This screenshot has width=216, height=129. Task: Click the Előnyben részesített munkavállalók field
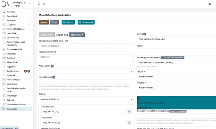tap(176, 116)
